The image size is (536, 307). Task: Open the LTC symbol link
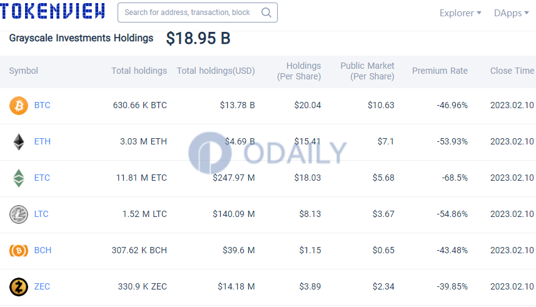point(41,214)
